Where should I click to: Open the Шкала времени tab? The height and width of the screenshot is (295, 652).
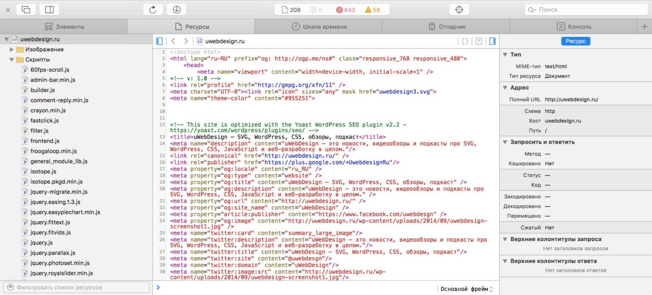319,27
